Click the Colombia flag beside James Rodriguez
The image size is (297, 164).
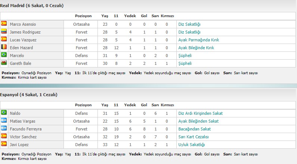coord(4,31)
